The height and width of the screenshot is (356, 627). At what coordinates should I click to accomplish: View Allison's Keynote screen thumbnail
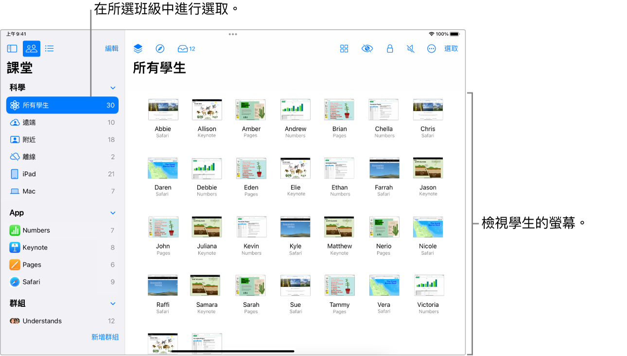pyautogui.click(x=207, y=109)
